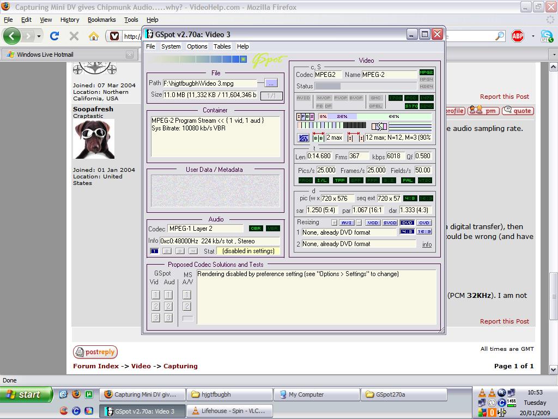Click the quote button on post
The width and height of the screenshot is (558, 419).
[x=518, y=110]
